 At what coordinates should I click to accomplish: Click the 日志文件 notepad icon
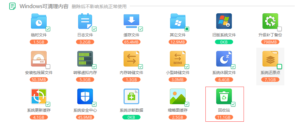85,21
